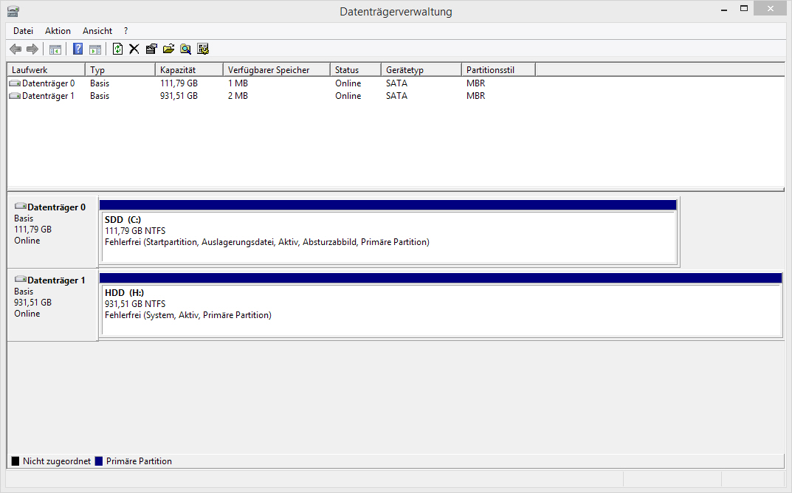This screenshot has width=792, height=493.
Task: Click the Delete X toolbar icon
Action: pyautogui.click(x=134, y=49)
